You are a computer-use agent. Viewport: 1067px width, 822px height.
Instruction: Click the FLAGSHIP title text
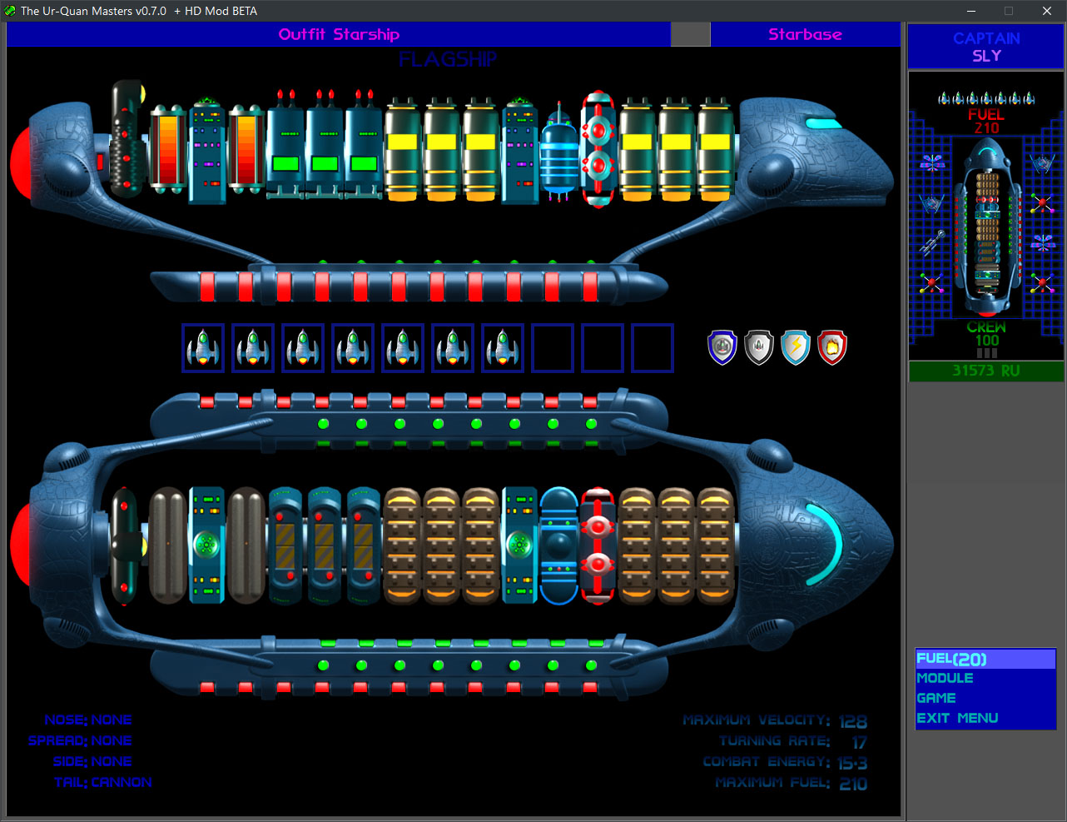pyautogui.click(x=448, y=59)
